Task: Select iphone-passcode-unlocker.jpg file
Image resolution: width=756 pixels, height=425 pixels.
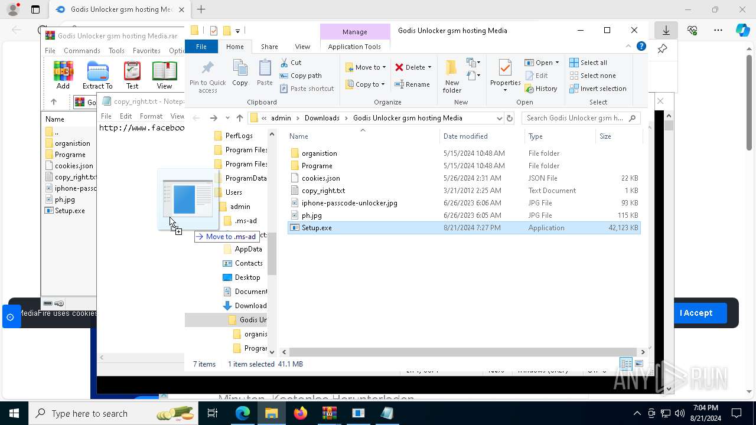Action: point(350,203)
